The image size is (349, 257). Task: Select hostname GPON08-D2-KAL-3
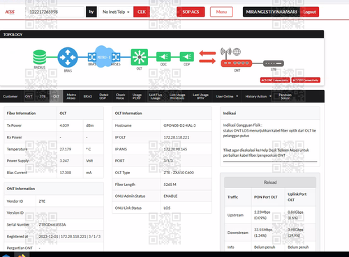click(x=179, y=125)
